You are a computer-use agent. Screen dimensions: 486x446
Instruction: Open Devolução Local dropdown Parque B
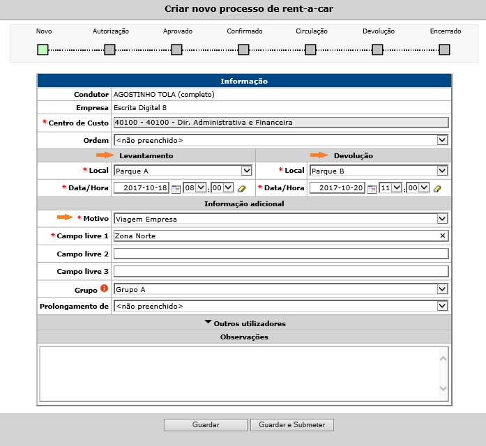pos(379,171)
